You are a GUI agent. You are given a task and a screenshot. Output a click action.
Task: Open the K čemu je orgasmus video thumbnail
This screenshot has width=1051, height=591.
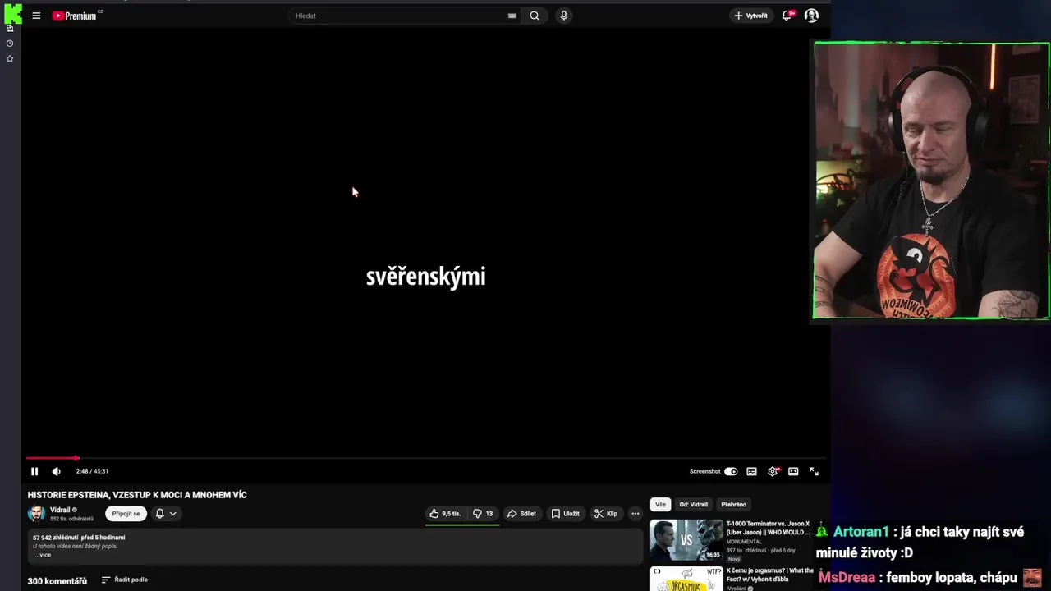686,579
